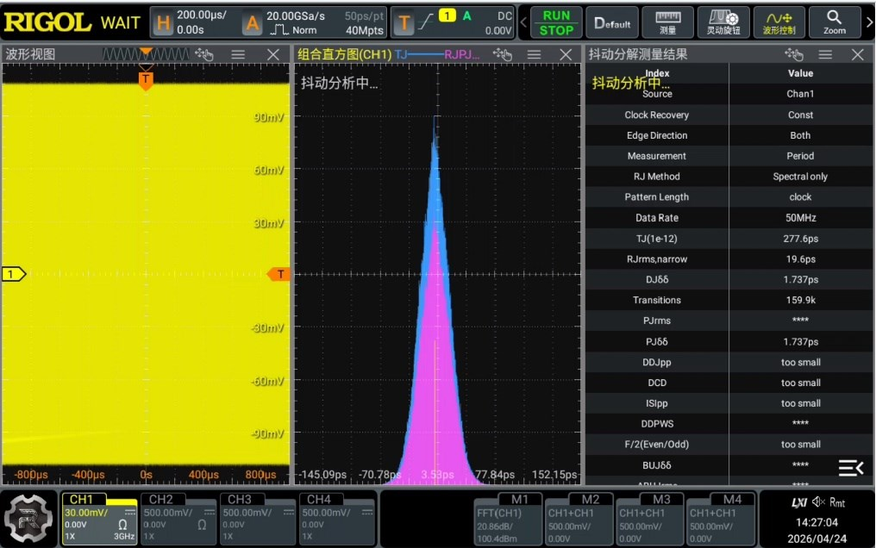This screenshot has height=548, width=876.
Task: Toggle channel CH3
Action: point(258,519)
